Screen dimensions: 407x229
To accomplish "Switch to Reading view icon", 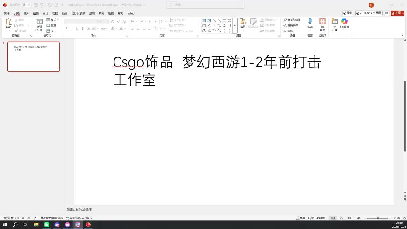I will point(350,218).
